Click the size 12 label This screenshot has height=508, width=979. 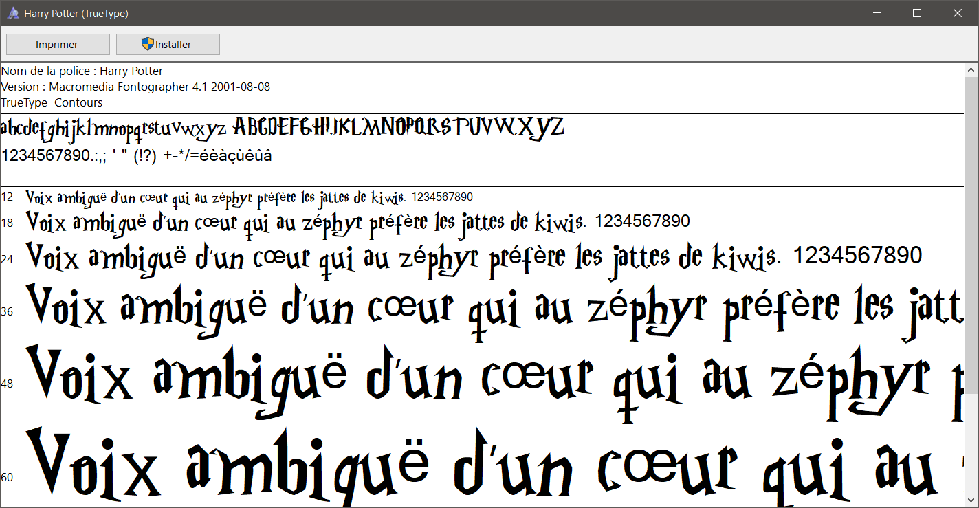(8, 197)
